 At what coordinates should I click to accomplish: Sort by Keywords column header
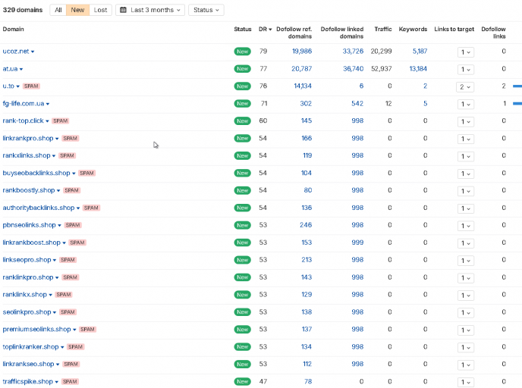click(x=413, y=30)
